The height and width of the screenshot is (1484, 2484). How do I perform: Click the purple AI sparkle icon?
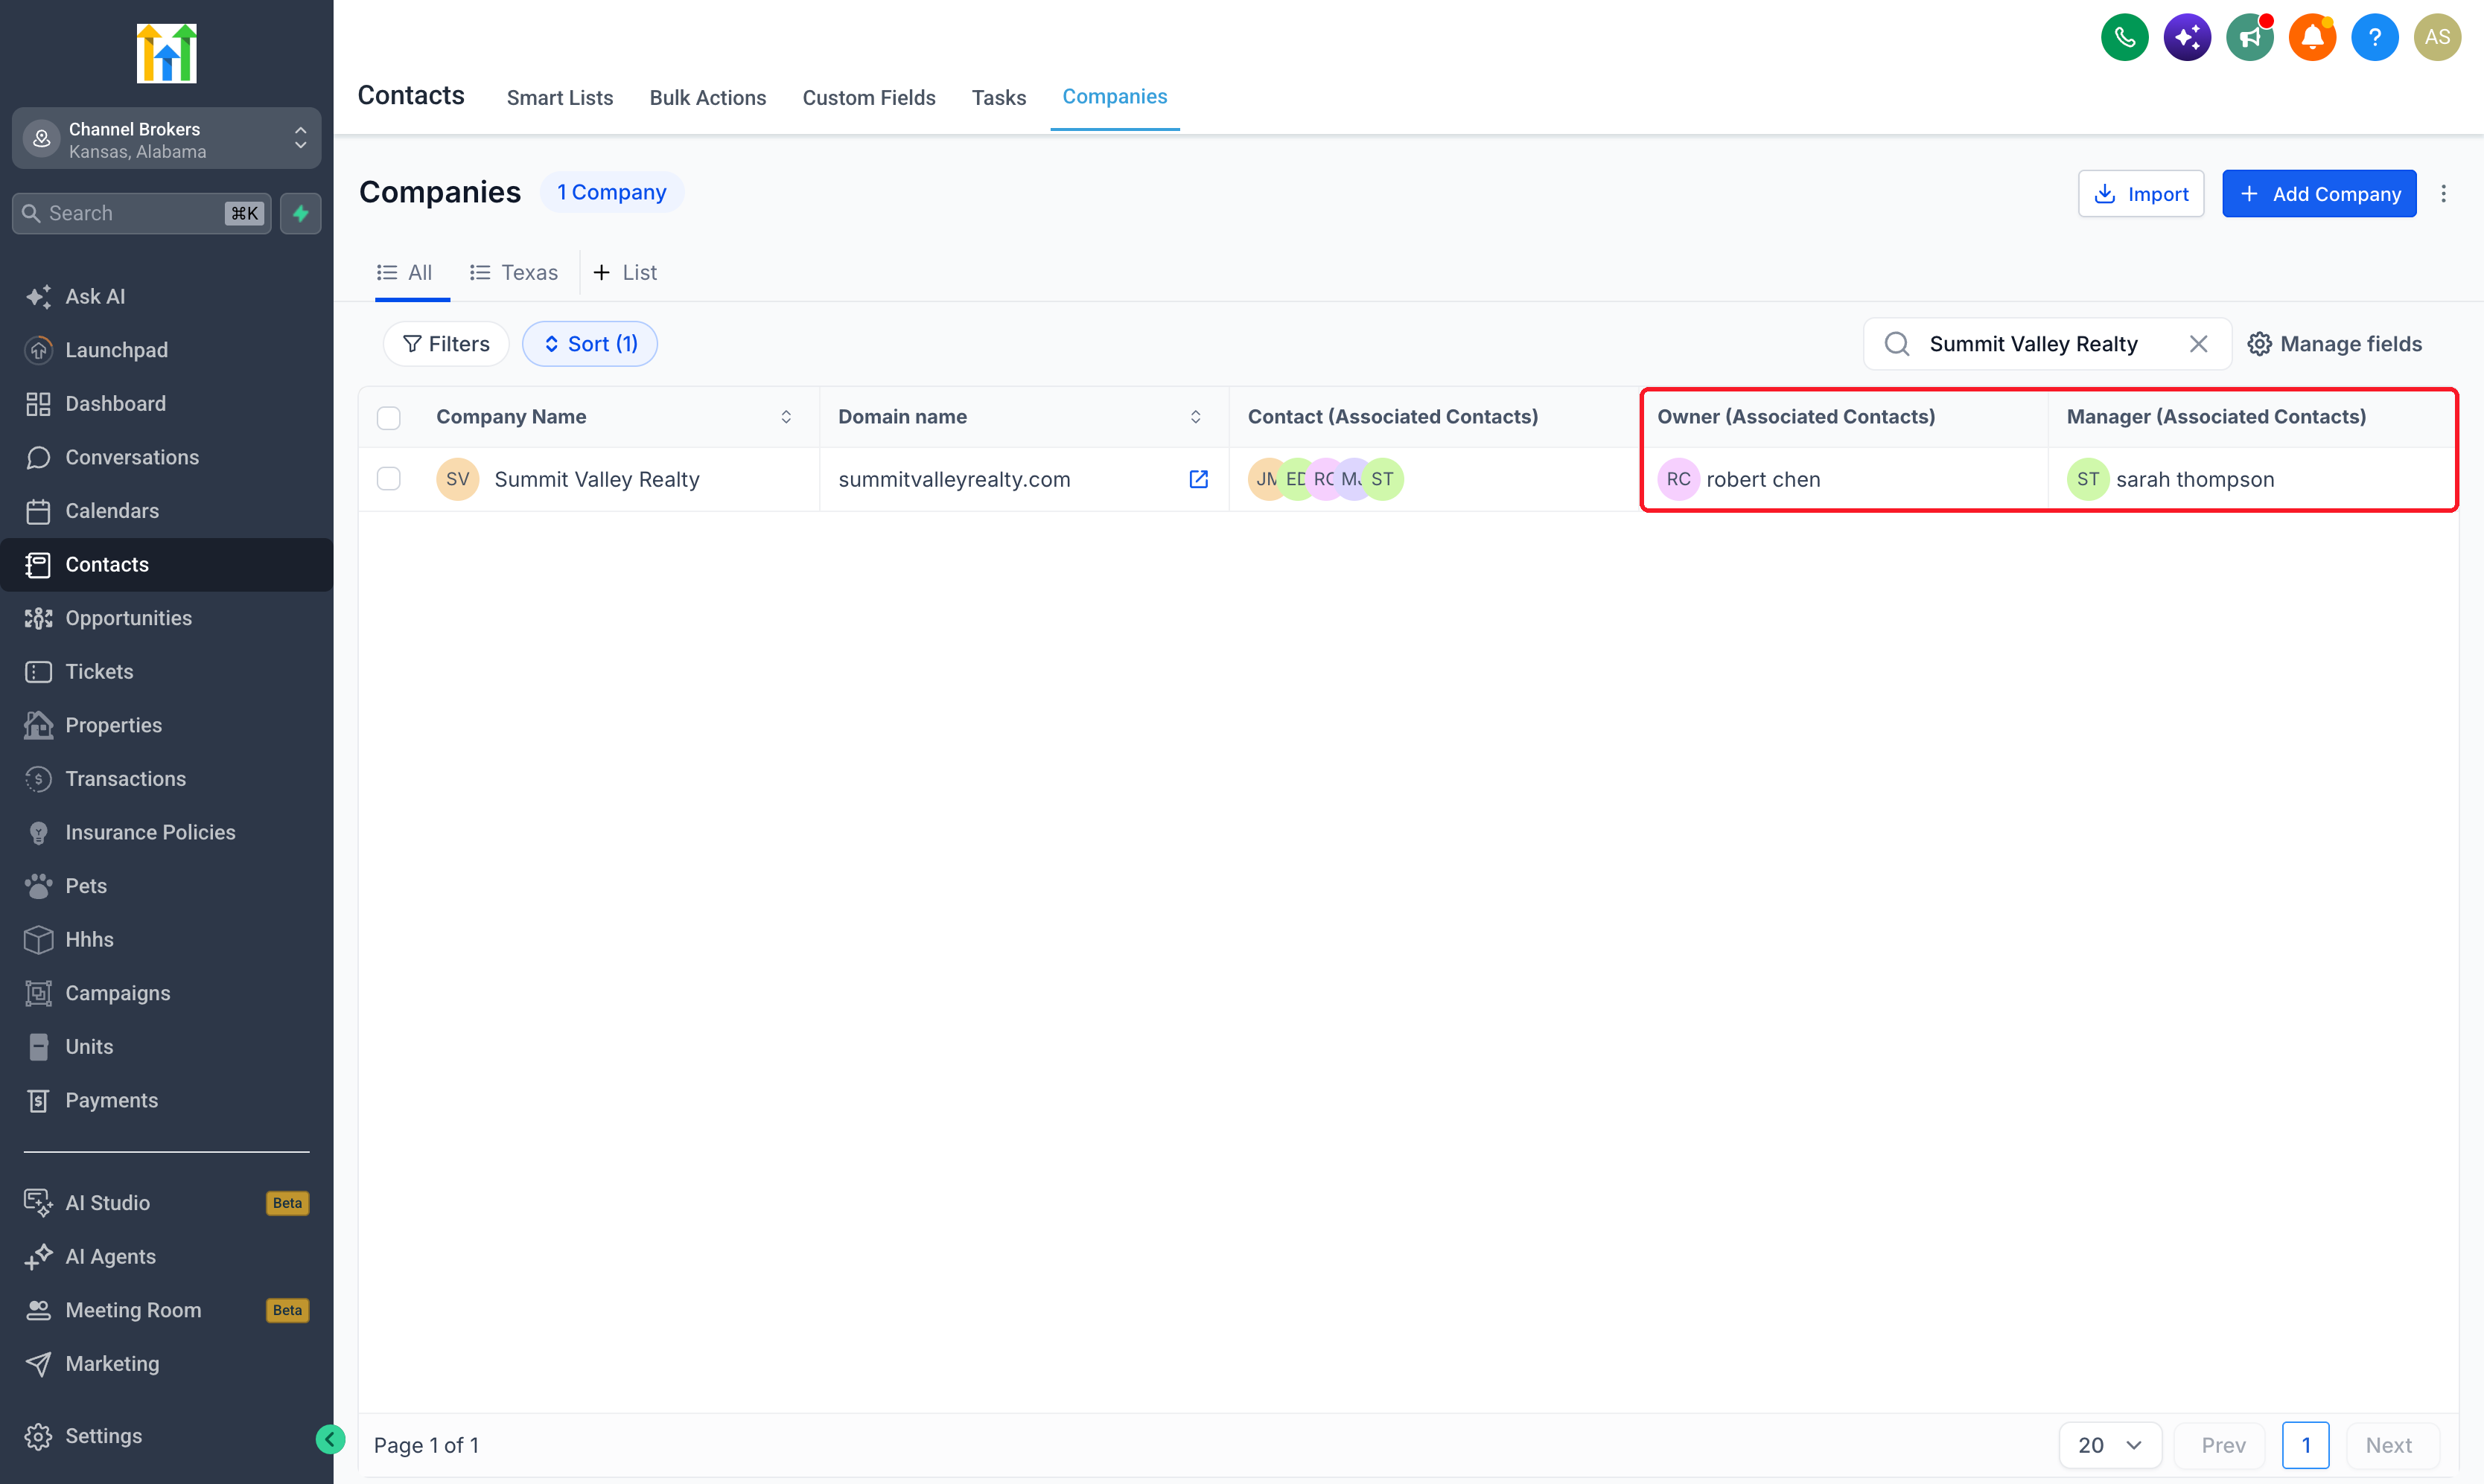point(2187,38)
